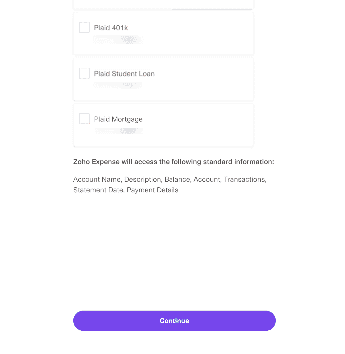The width and height of the screenshot is (345, 354).
Task: Select the Plaid 401k account card
Action: 163,33
